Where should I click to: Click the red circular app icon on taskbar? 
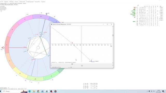point(51,91)
